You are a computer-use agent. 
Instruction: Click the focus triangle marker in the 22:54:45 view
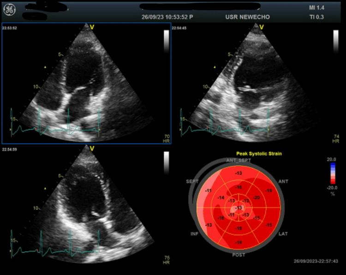(215, 67)
